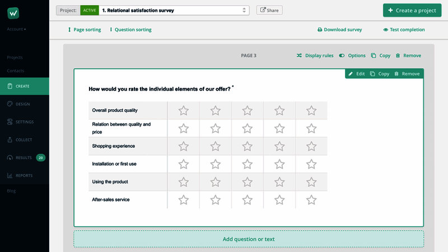Image resolution: width=448 pixels, height=252 pixels.
Task: Click the question's Copy icon
Action: (373, 74)
